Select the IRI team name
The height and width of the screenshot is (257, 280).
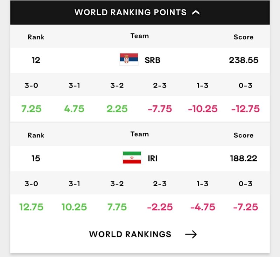point(153,158)
